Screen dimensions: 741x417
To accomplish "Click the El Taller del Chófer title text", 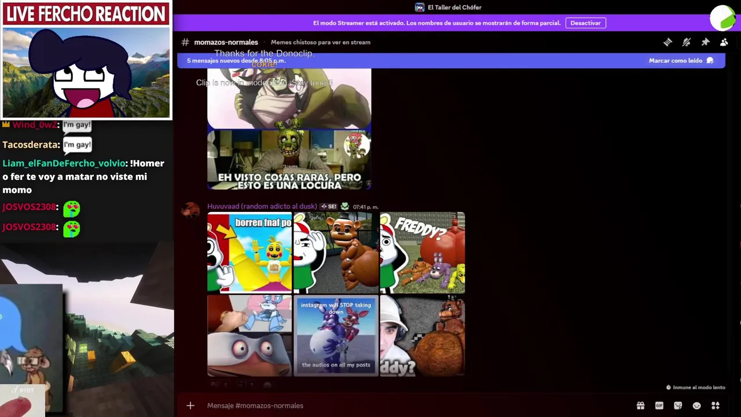I will 454,8.
